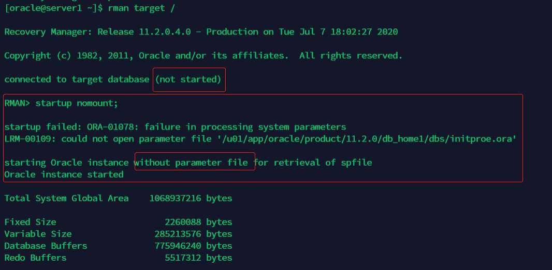Click the highlighted '(not started)' text

pos(188,80)
